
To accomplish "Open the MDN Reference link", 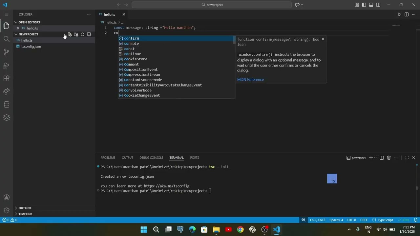I will [250, 80].
